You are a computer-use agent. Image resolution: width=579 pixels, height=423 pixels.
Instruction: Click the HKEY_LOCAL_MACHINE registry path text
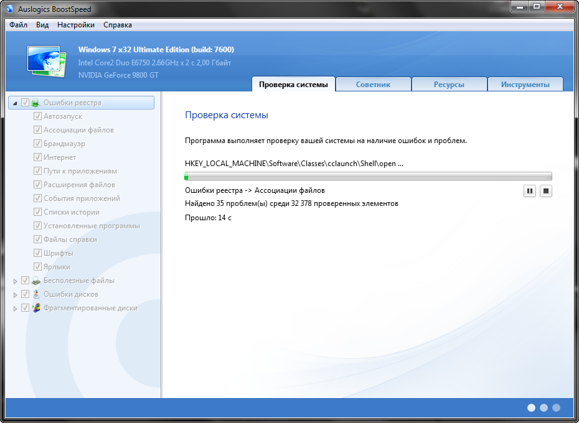coord(294,164)
